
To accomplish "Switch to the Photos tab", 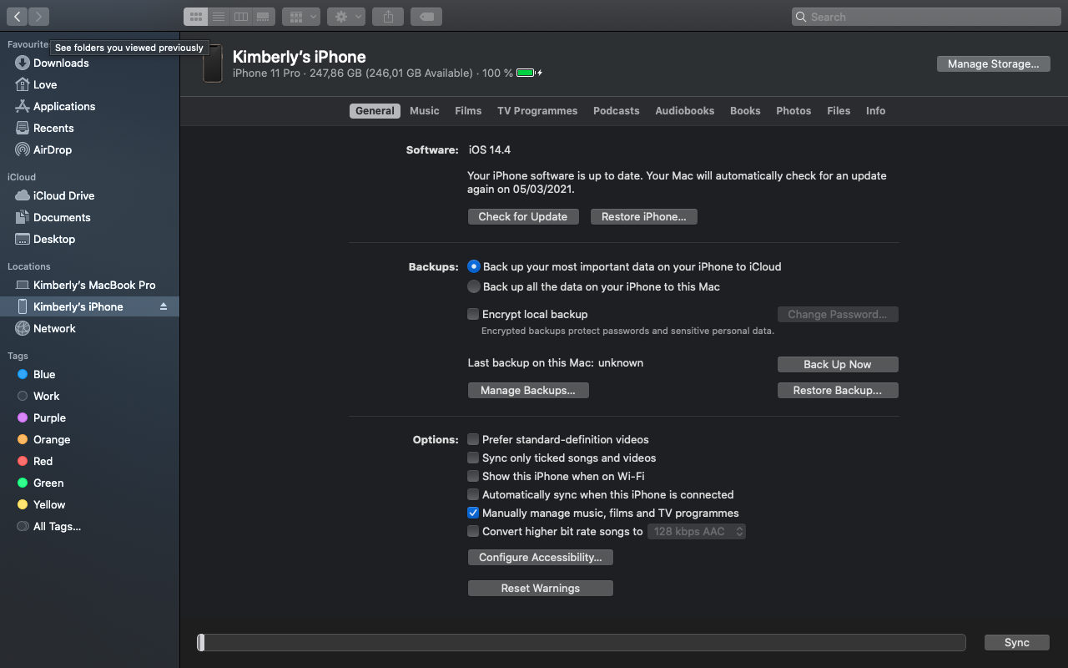I will pos(793,111).
